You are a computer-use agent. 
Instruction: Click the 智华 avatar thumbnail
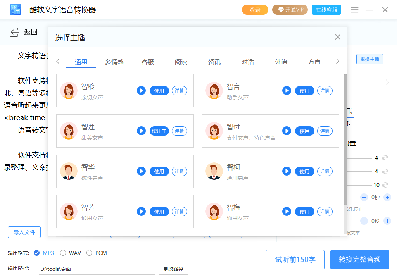(x=69, y=171)
